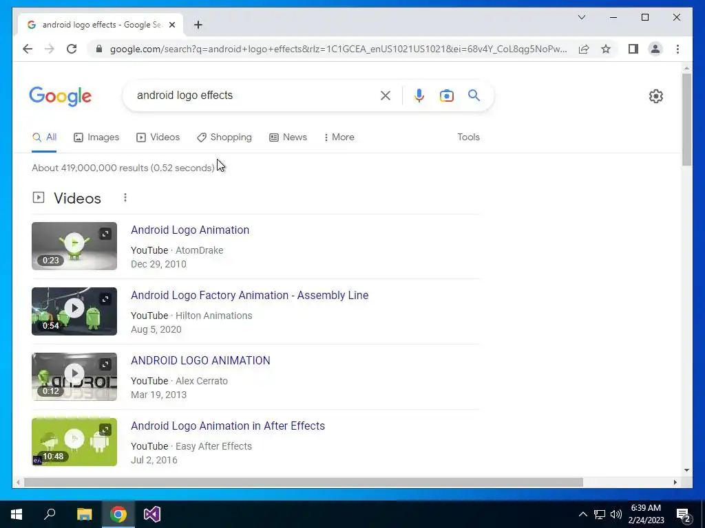This screenshot has height=528, width=705.
Task: Switch to the Images tab
Action: coord(96,137)
